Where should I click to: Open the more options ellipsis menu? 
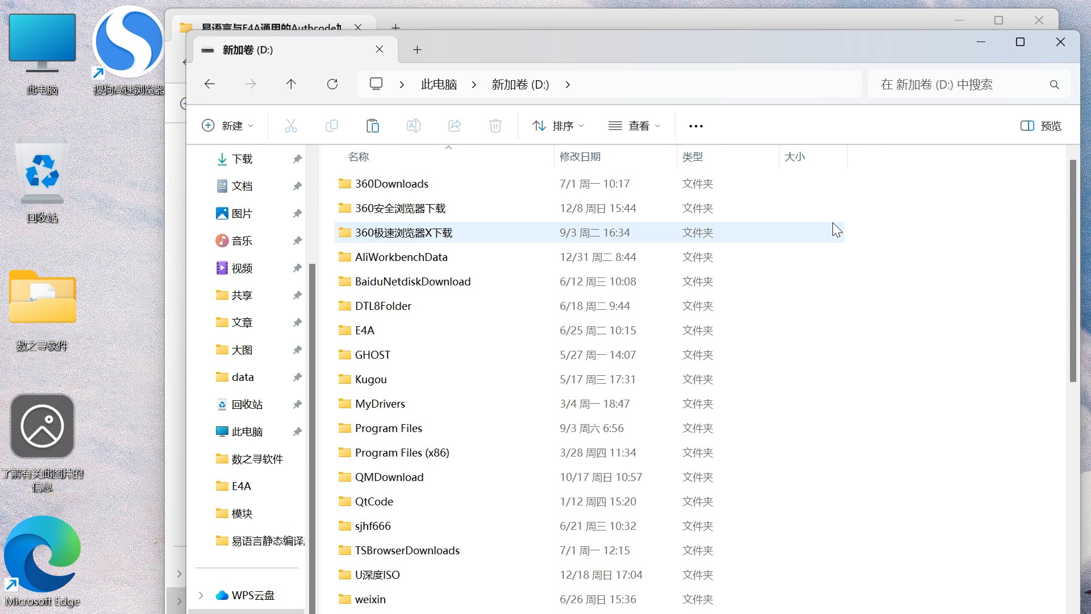[x=696, y=126]
